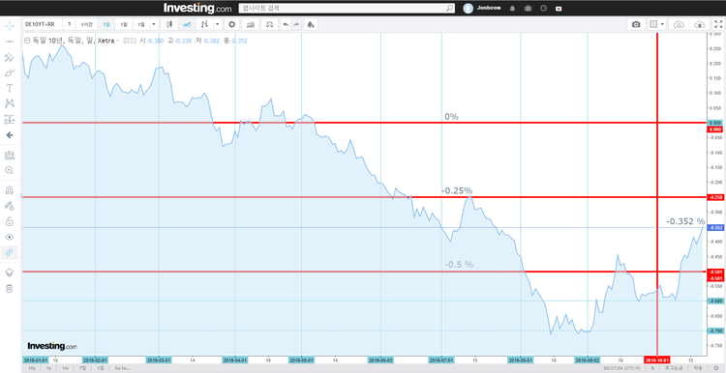Delete all drawings with trash icon
This screenshot has width=726, height=373.
[x=10, y=289]
